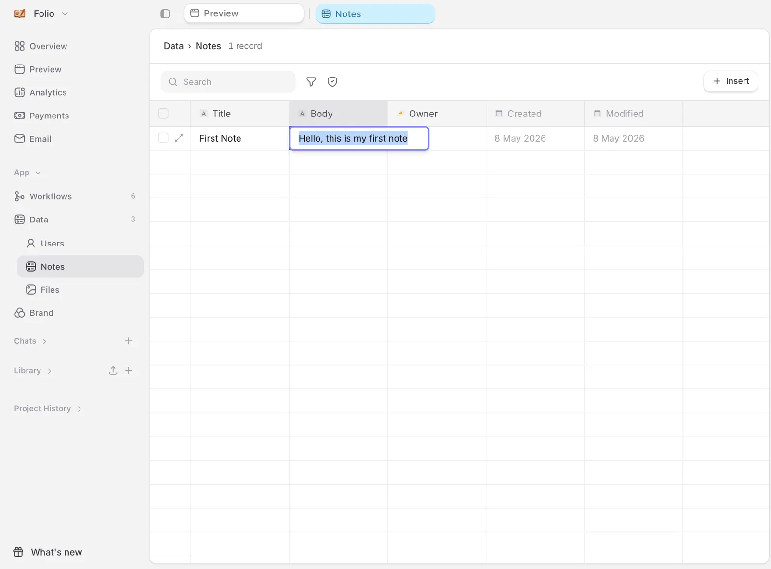Viewport: 771px width, 569px height.
Task: Select the First Note title cell
Action: pos(240,138)
